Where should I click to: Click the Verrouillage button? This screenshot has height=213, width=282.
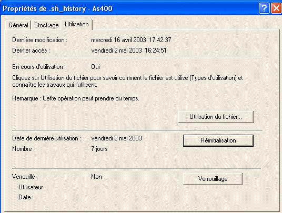point(213,179)
